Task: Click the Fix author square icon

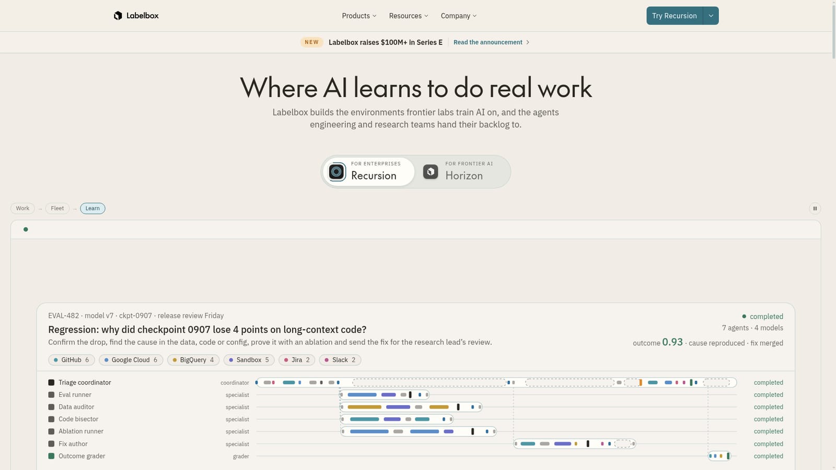Action: point(51,444)
